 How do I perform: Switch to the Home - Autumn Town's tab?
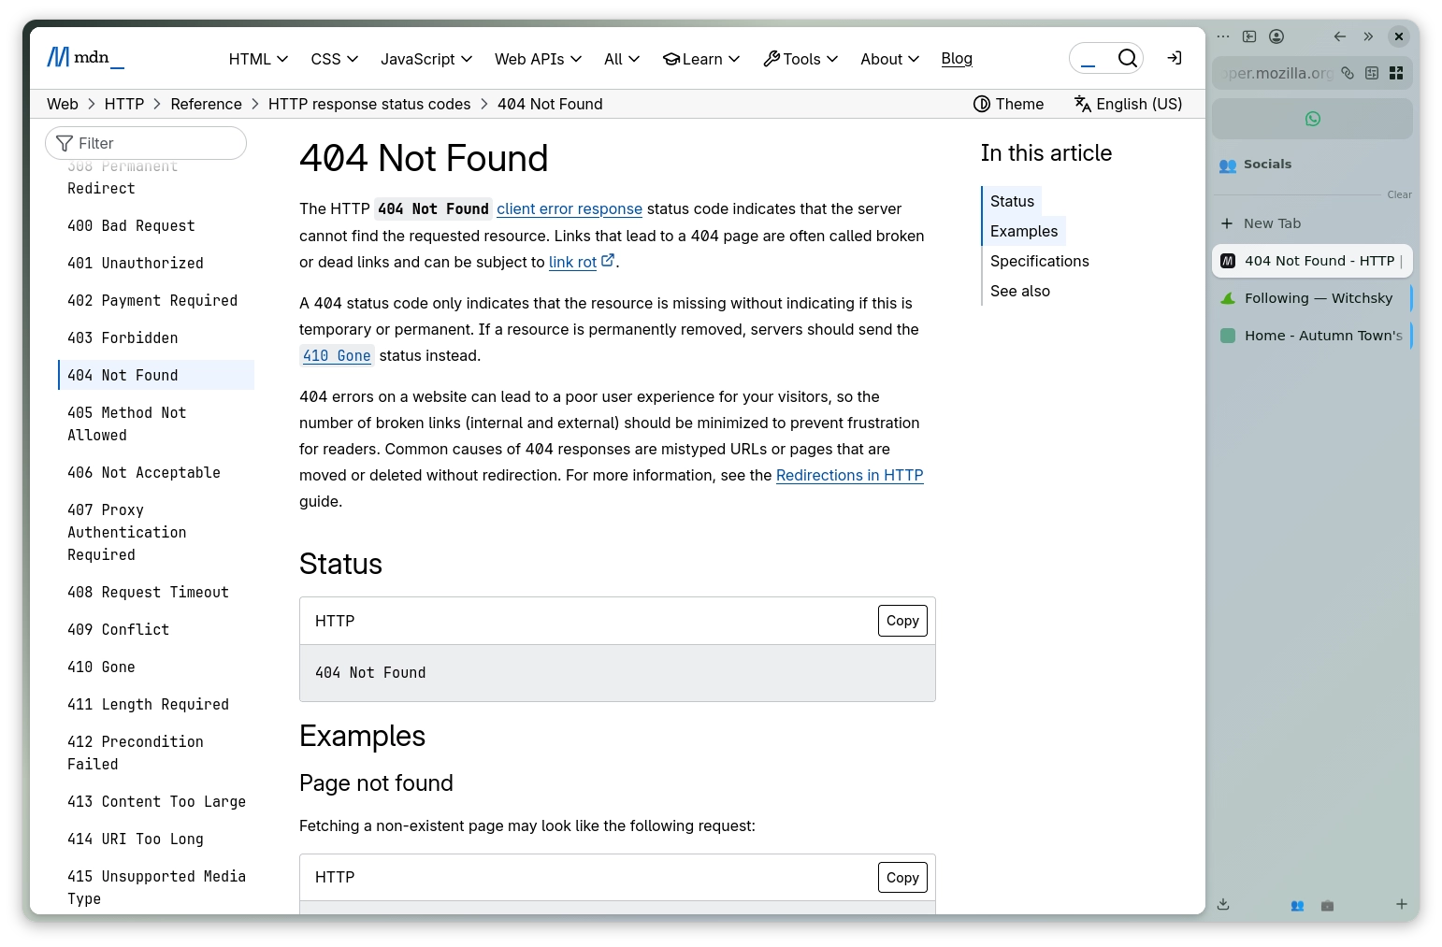click(1312, 336)
